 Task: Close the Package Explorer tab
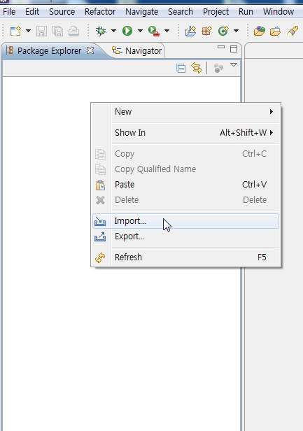pos(90,50)
